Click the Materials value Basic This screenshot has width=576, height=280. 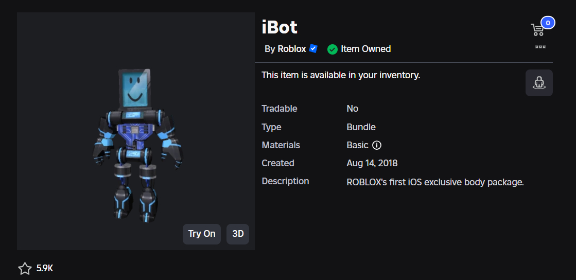[357, 145]
